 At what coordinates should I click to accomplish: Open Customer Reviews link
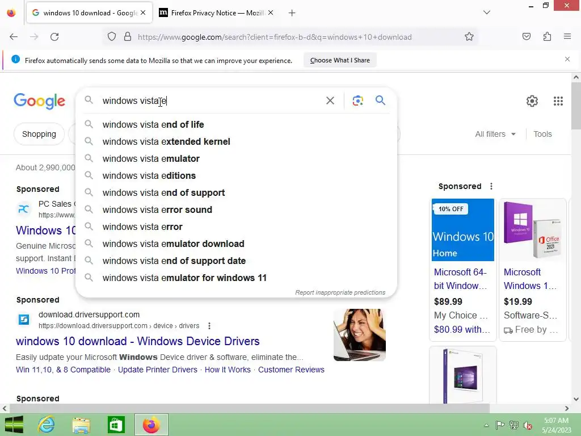291,370
